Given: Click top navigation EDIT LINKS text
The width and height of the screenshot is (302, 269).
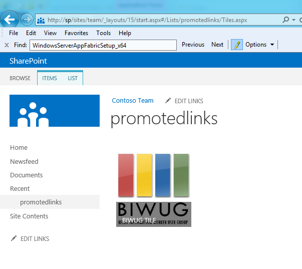Looking at the screenshot, I should click(x=189, y=101).
